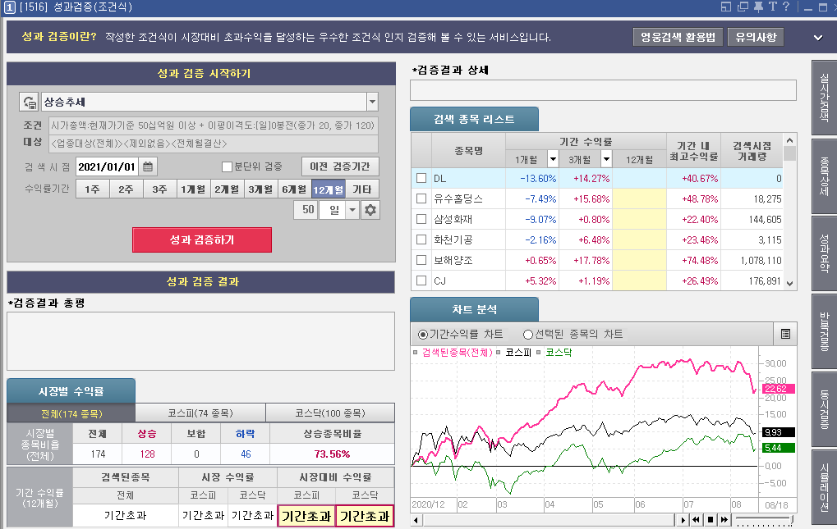The height and width of the screenshot is (529, 837).
Task: Click chart scrollbar left arrow
Action: (x=416, y=519)
